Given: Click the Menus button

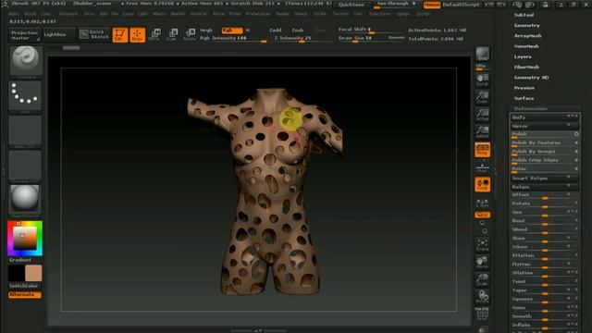Looking at the screenshot, I should (432, 5).
